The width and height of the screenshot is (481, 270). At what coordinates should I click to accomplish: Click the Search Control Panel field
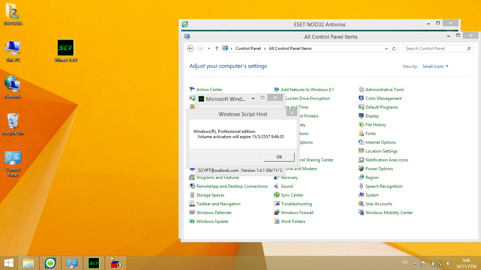click(x=435, y=49)
